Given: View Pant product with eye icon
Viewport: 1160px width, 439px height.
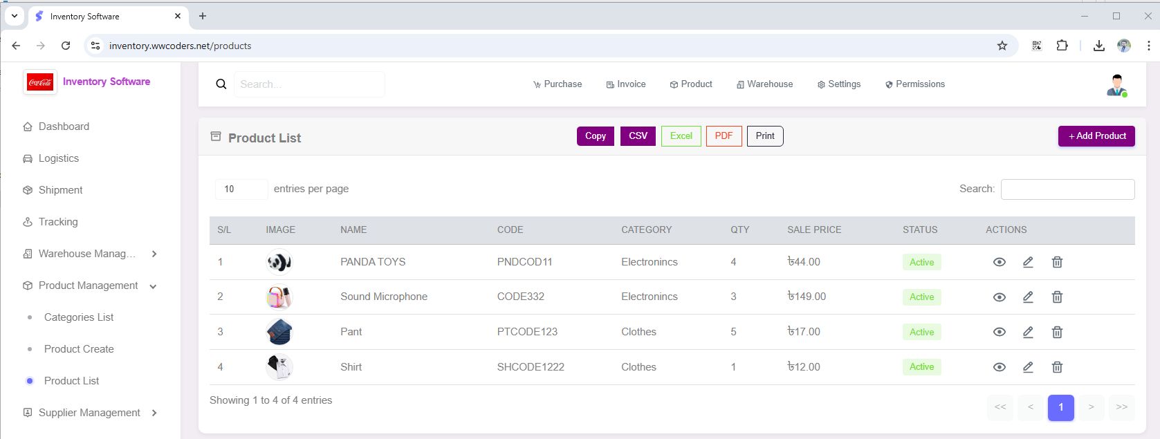Looking at the screenshot, I should [999, 333].
